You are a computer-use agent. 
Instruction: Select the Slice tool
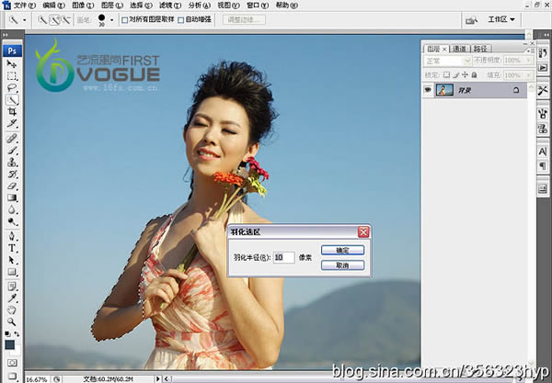coord(12,124)
